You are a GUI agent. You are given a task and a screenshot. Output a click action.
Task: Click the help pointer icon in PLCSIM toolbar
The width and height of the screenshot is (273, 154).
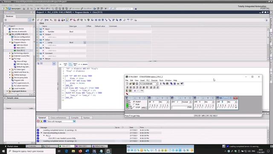click(x=182, y=84)
